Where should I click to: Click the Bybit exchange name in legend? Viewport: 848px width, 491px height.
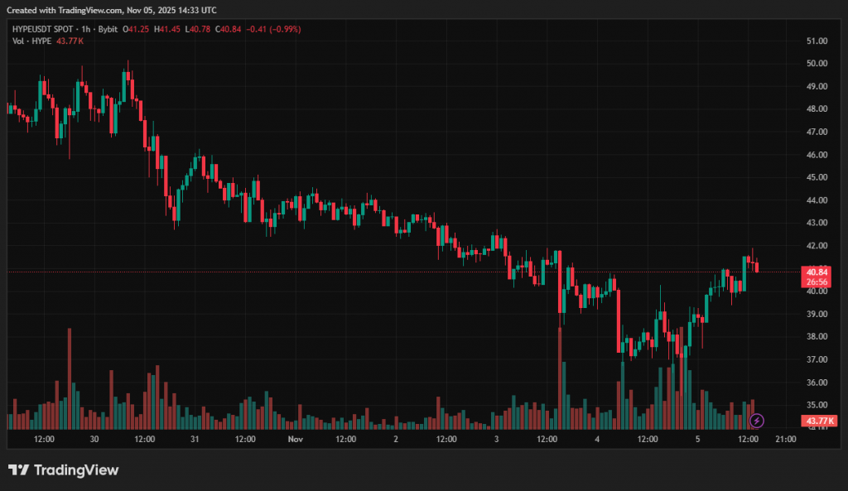(108, 29)
